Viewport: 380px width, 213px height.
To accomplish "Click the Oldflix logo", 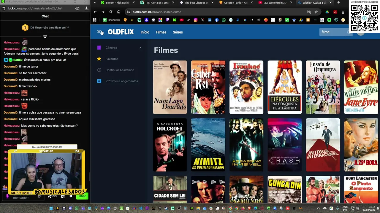I will (x=121, y=32).
